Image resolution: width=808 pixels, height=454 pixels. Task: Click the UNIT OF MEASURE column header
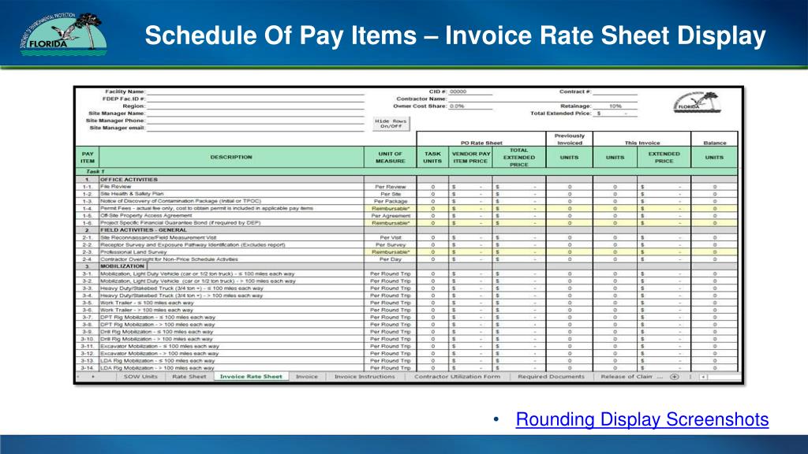coord(390,157)
